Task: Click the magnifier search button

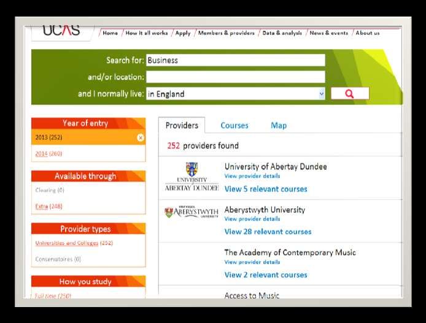Action: click(x=350, y=94)
